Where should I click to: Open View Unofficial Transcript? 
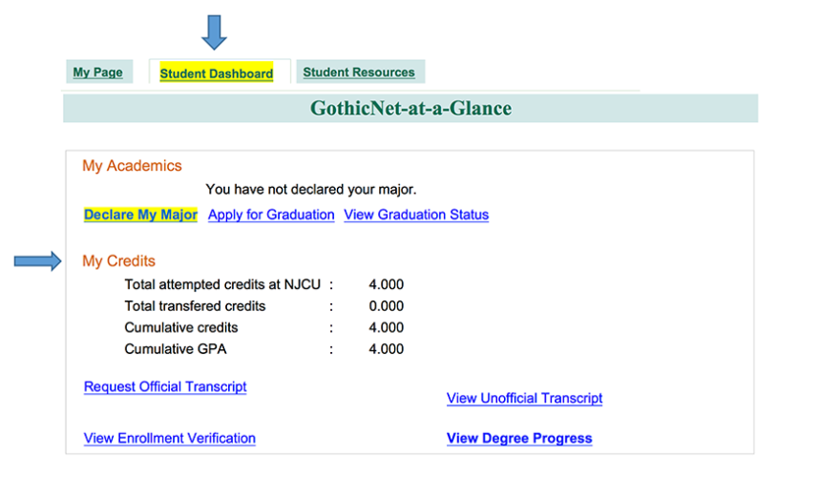click(524, 398)
